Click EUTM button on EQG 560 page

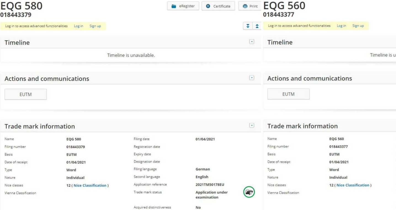[x=289, y=94]
